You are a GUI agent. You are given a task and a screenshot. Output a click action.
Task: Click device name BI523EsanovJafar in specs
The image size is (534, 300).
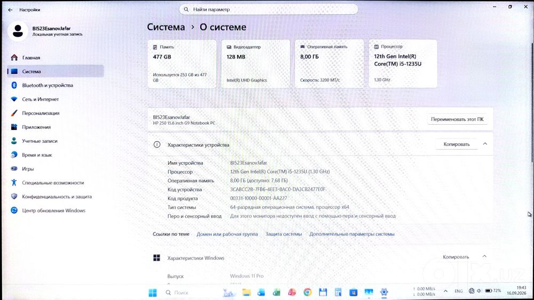(249, 163)
